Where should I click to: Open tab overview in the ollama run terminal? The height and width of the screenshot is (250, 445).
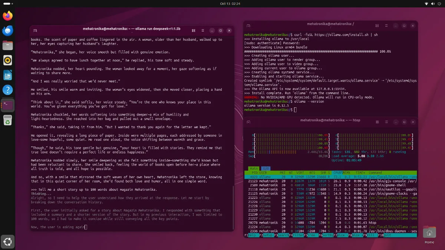pyautogui.click(x=194, y=30)
